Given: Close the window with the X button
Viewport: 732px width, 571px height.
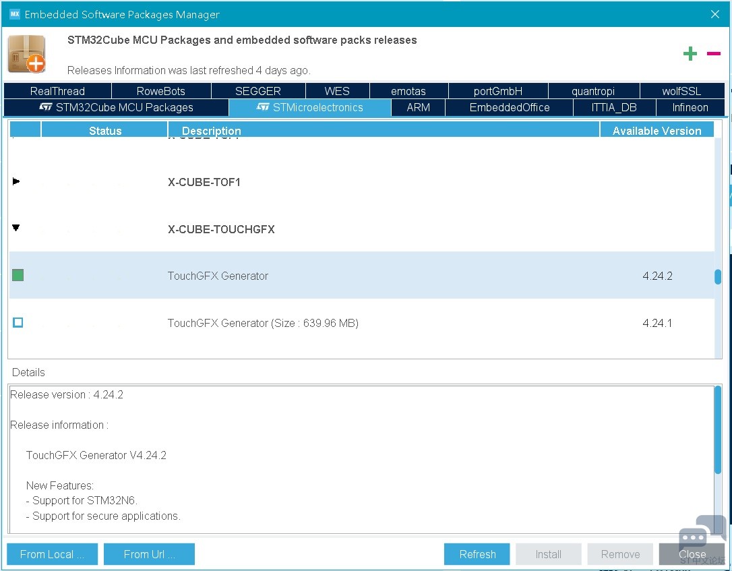Looking at the screenshot, I should click(x=714, y=14).
